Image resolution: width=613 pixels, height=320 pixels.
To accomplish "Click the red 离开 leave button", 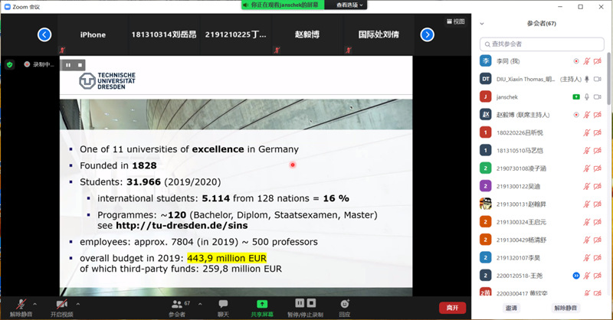I will pos(452,307).
